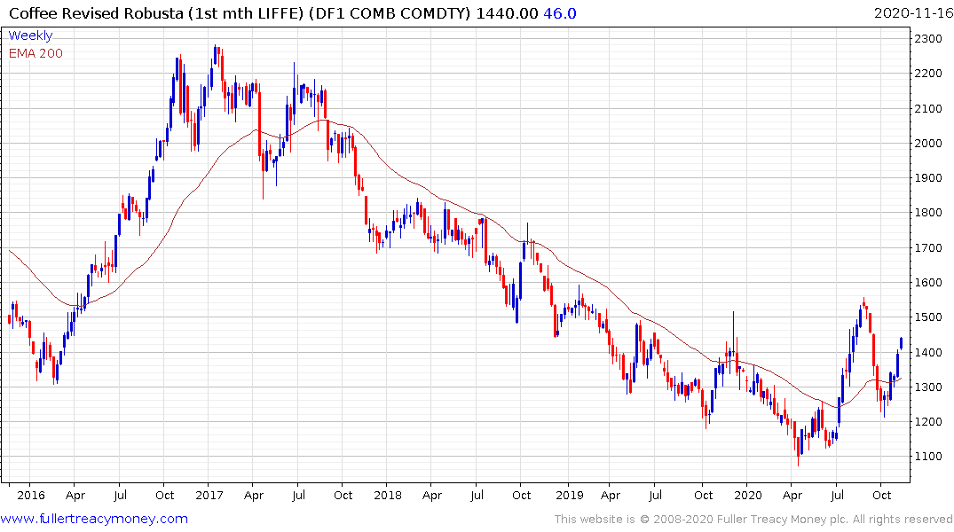Select the 1200 price axis label
This screenshot has height=532, width=954.
pos(928,422)
